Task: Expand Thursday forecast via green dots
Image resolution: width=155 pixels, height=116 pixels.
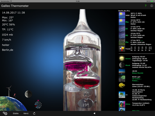Action: pos(142,40)
